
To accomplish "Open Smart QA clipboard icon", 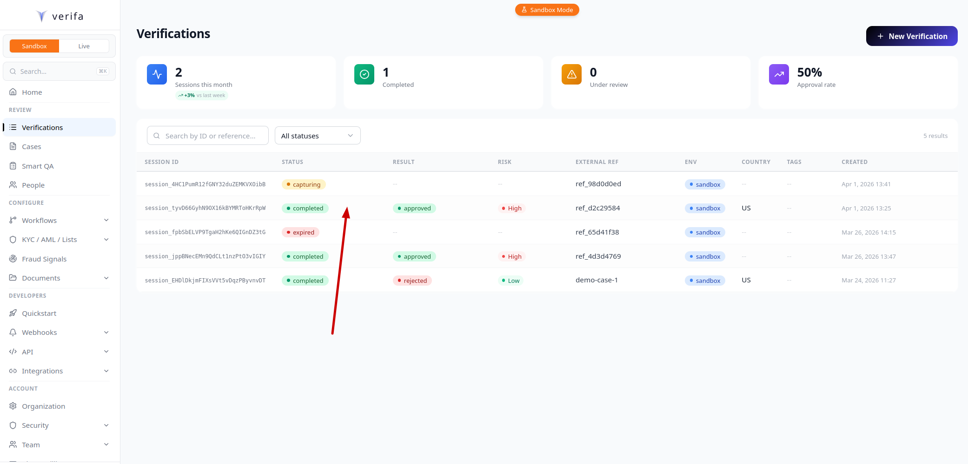I will 13,166.
